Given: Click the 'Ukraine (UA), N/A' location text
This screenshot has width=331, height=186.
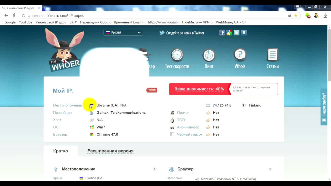Looking at the screenshot, I should point(111,105).
